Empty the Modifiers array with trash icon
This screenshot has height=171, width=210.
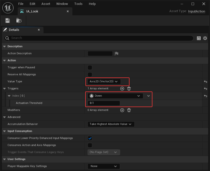tap(129, 110)
